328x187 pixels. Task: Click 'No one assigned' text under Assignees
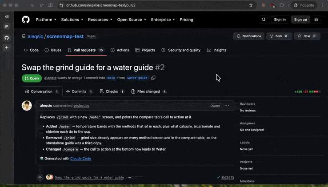coord(252,130)
